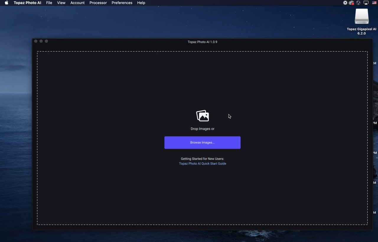The width and height of the screenshot is (378, 242).
Task: Open the Topaz Photo AI Quick Start Guide link
Action: 203,164
